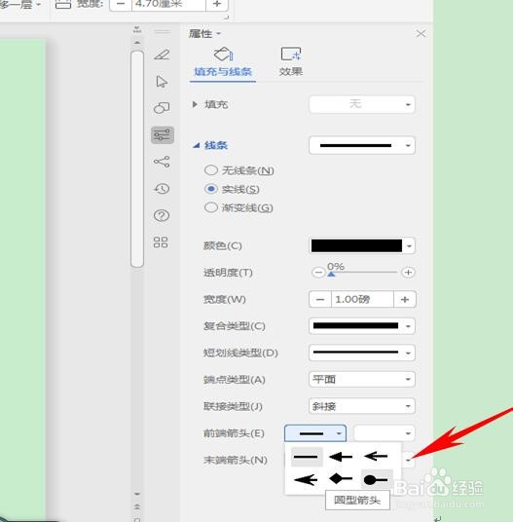Click ribbon width plus button

tap(217, 4)
